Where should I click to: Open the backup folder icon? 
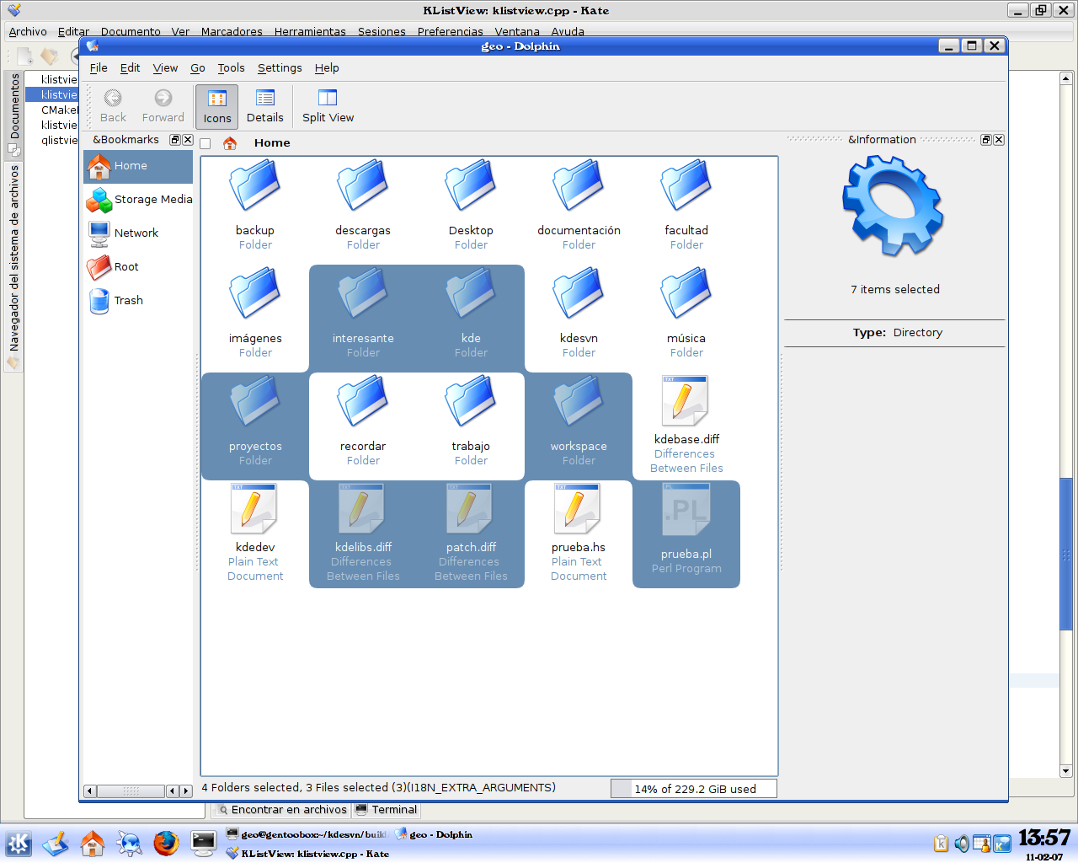coord(255,185)
